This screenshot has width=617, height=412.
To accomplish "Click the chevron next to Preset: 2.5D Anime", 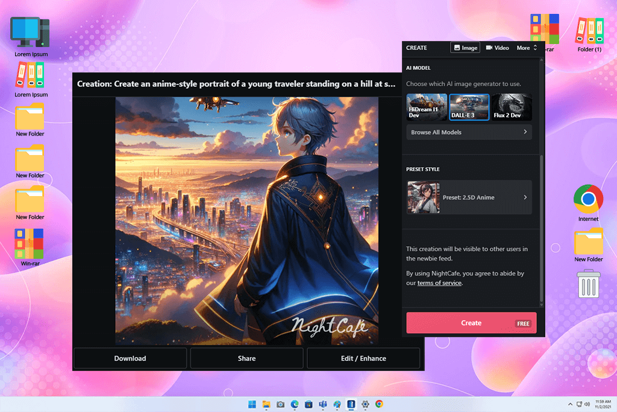I will click(525, 197).
